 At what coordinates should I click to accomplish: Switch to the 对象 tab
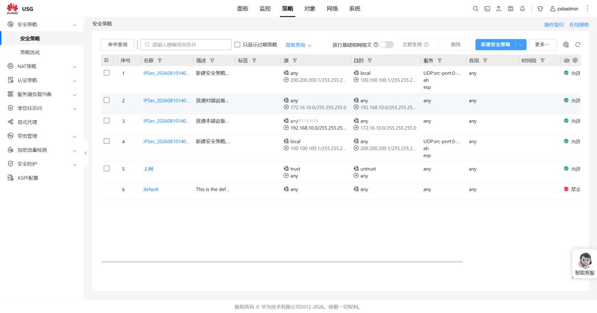point(310,8)
